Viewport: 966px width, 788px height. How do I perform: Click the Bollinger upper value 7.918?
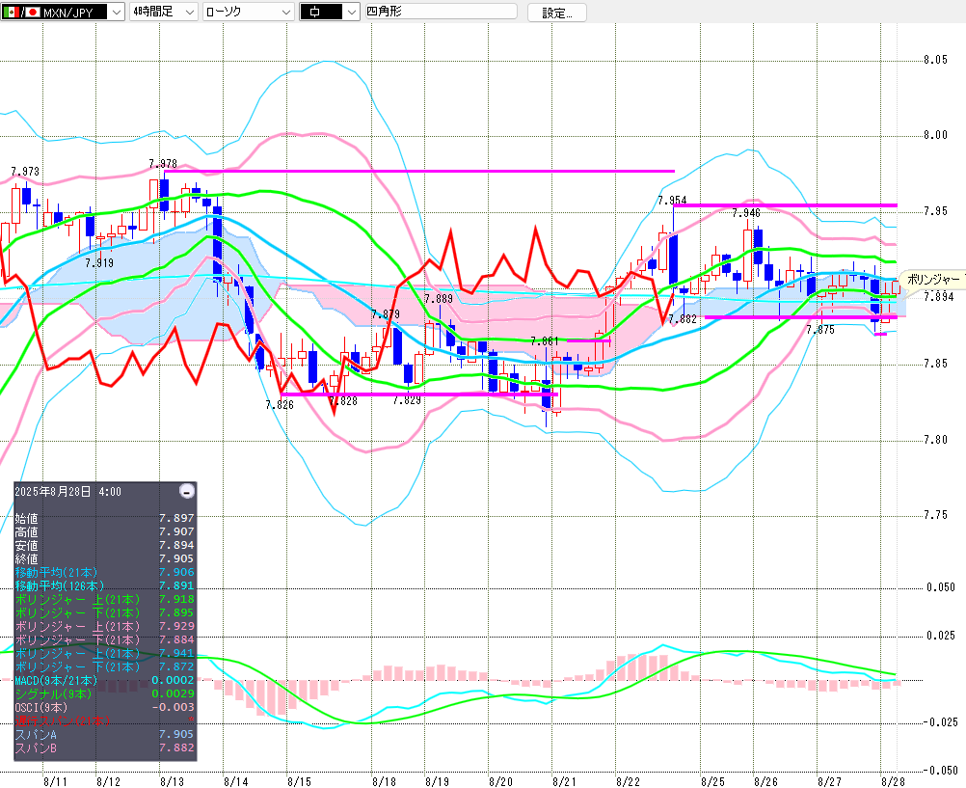(176, 599)
